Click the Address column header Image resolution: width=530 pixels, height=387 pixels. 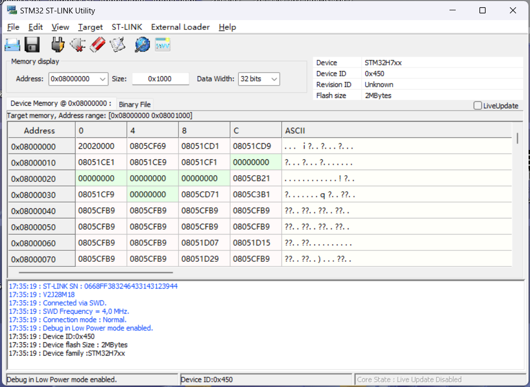coord(41,130)
